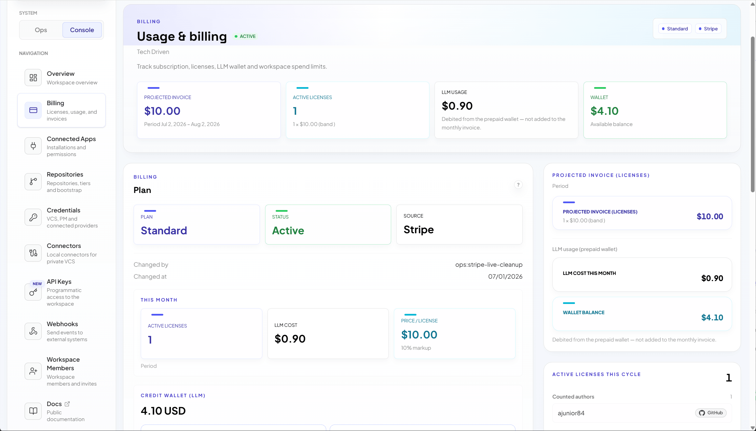
Task: Click the '10% markup' text
Action: [x=416, y=348]
